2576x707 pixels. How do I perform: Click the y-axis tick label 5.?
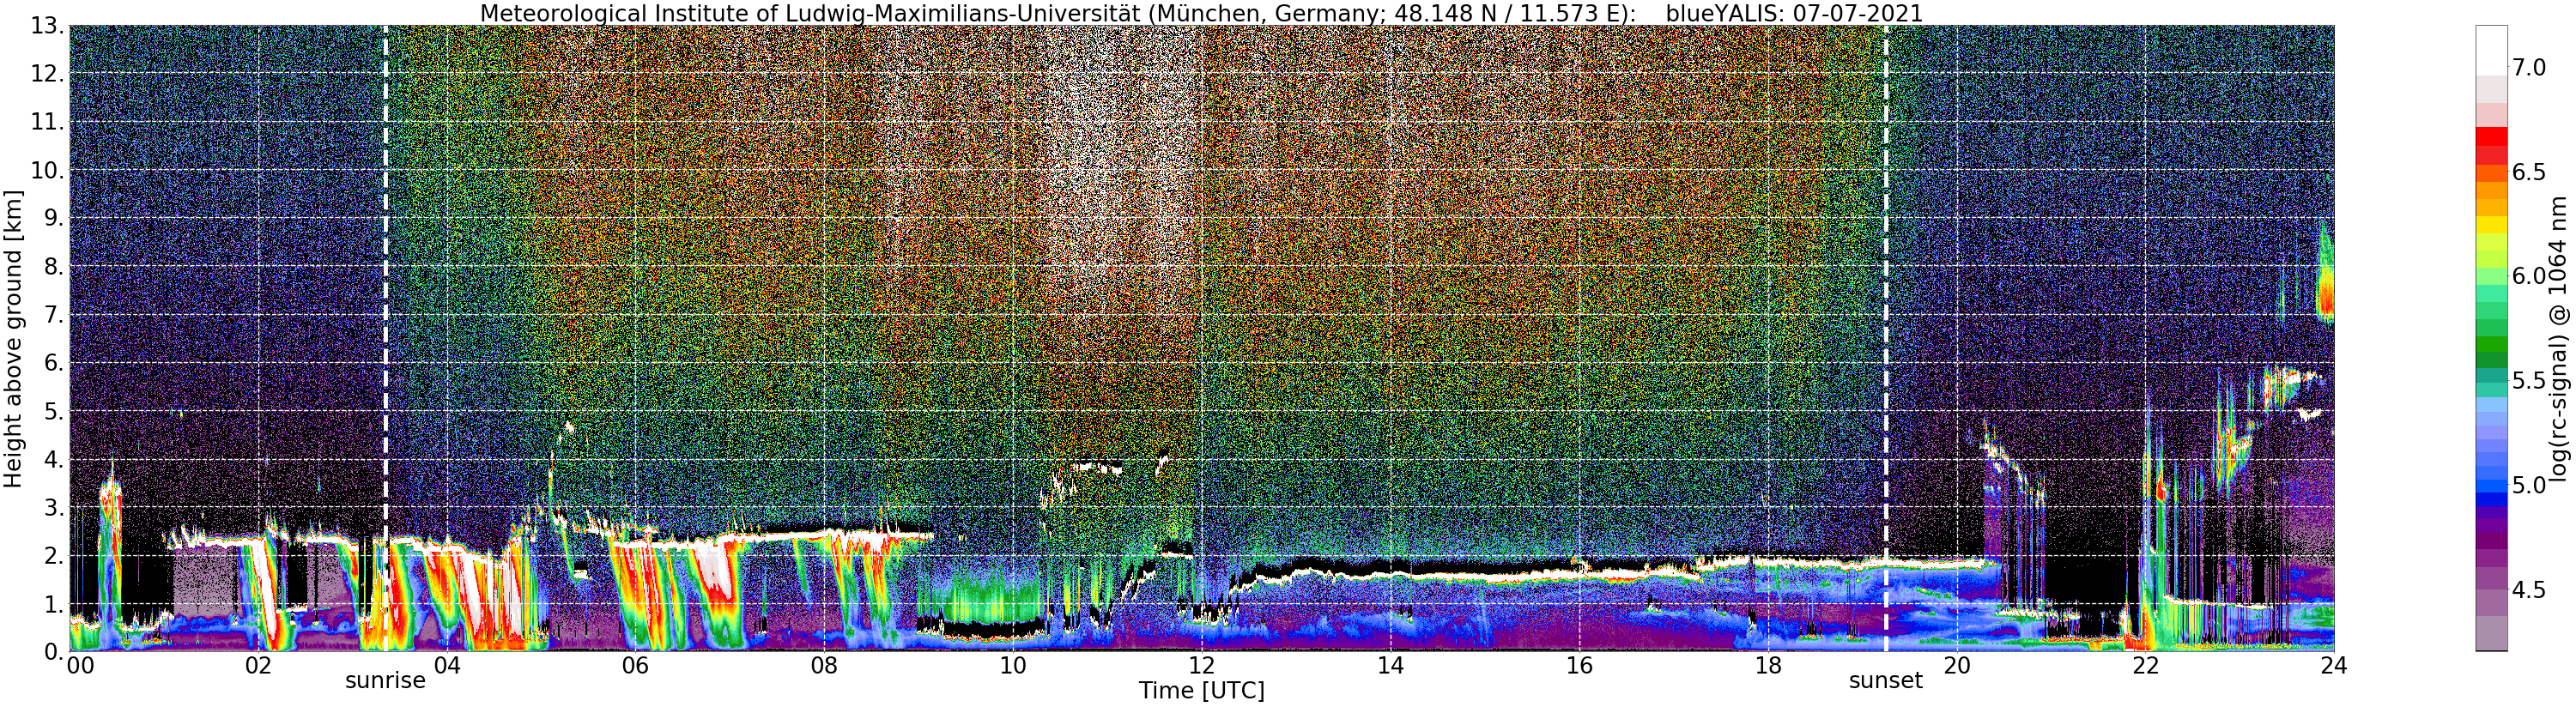[x=54, y=411]
